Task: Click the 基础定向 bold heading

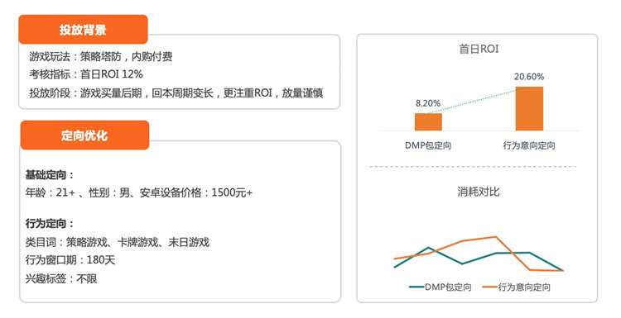Action: pyautogui.click(x=50, y=174)
